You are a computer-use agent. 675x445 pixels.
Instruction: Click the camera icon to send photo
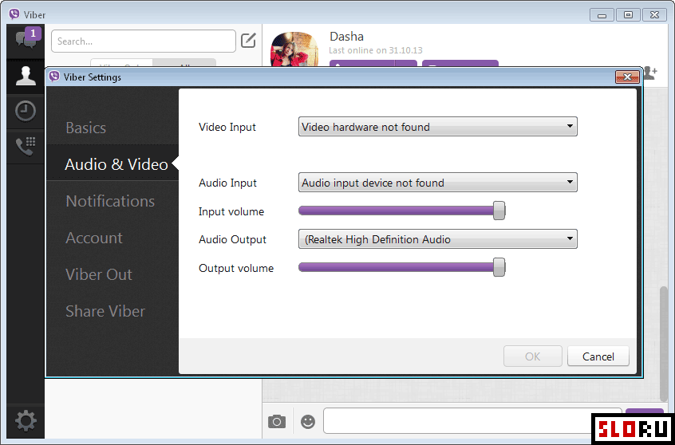click(x=276, y=421)
